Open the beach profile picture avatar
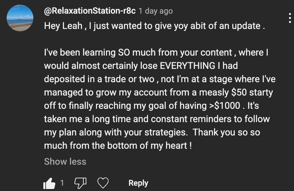 click(20, 18)
